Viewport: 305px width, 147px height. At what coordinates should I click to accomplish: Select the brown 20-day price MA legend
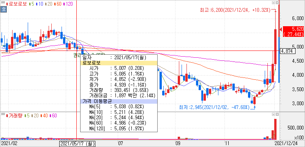(49, 3)
